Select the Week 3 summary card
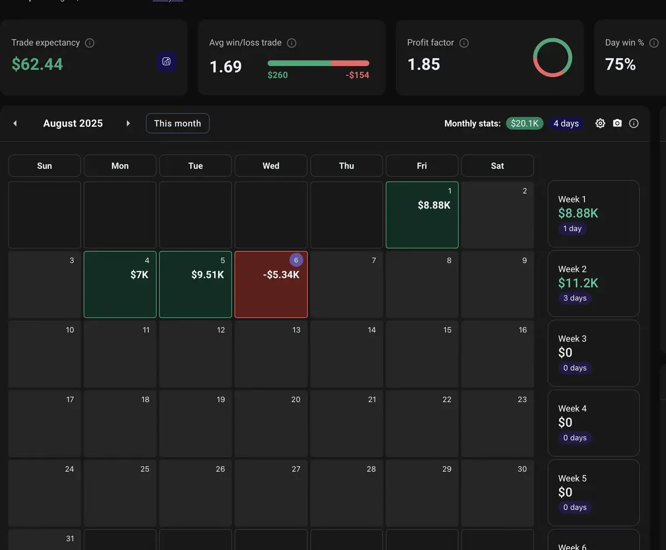 coord(593,353)
